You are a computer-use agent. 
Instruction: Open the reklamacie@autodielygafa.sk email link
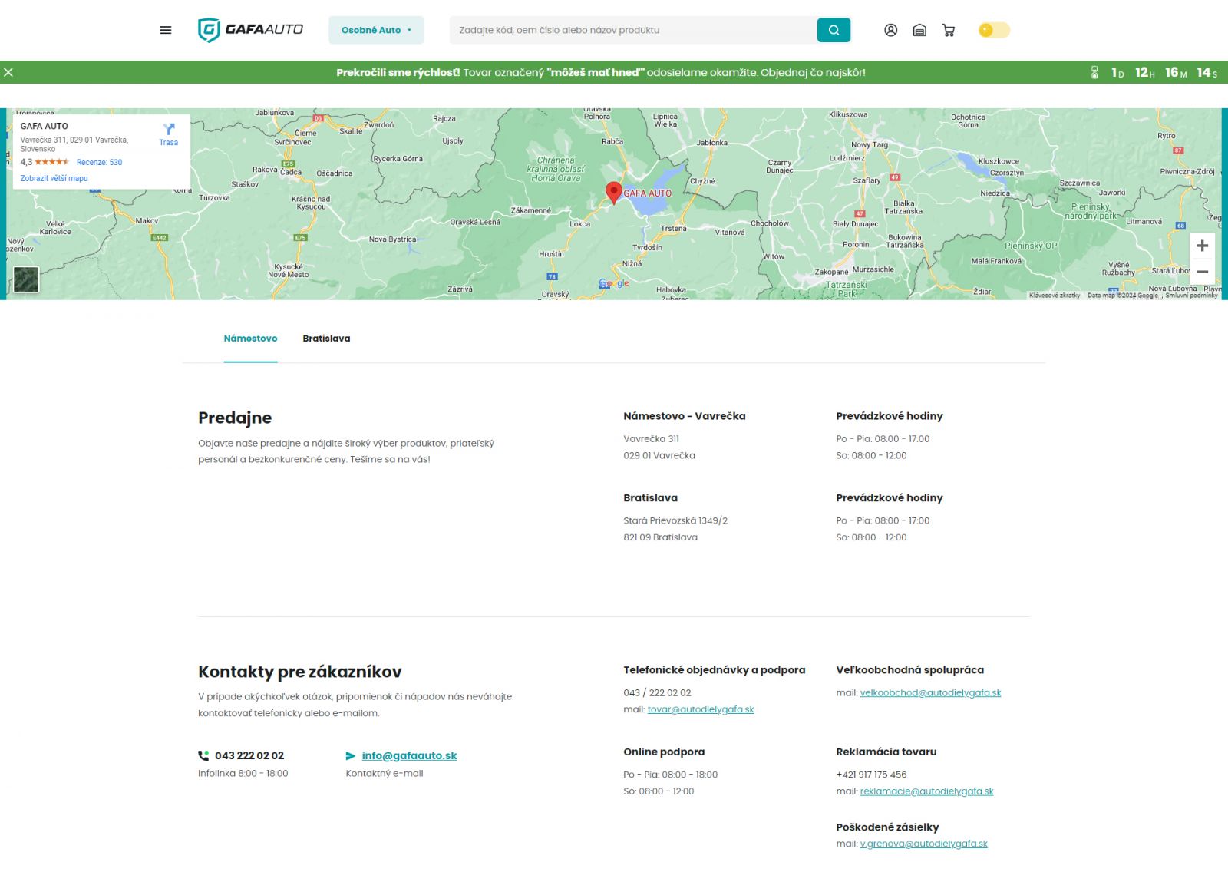(x=926, y=791)
